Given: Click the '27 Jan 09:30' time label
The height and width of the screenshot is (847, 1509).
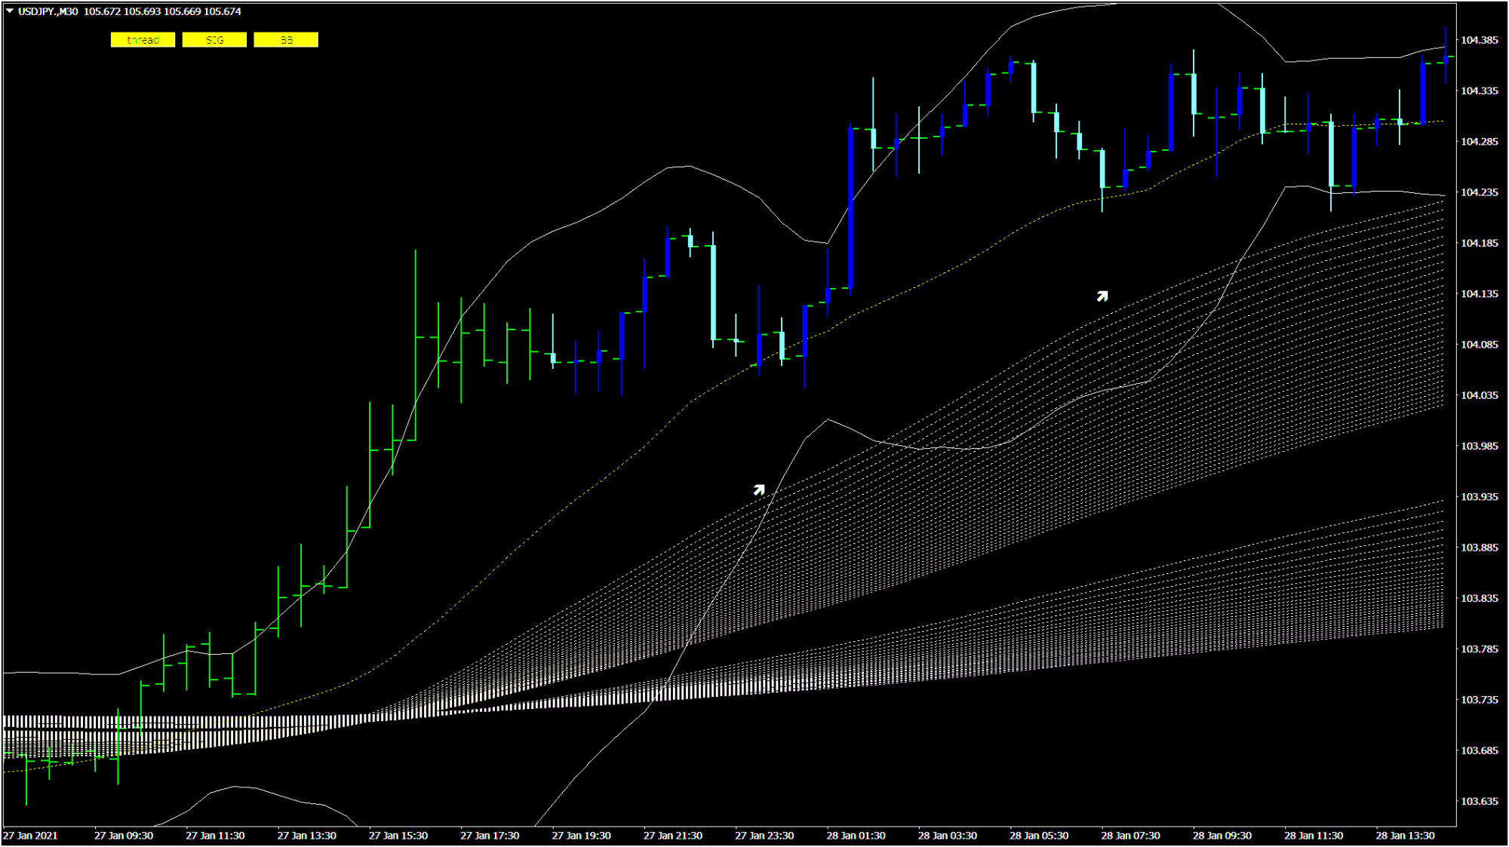Looking at the screenshot, I should pos(124,836).
